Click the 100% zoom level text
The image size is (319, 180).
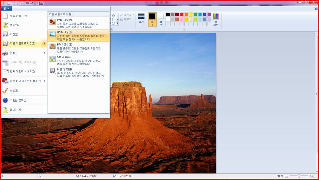click(280, 176)
